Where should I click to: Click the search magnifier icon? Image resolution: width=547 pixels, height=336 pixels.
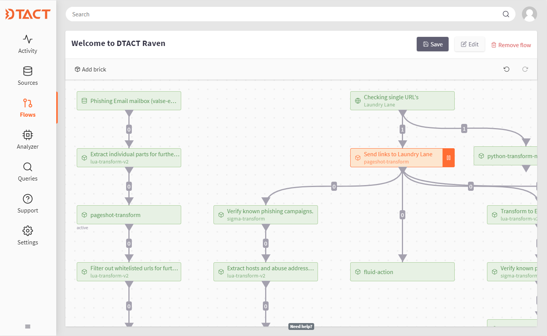pyautogui.click(x=506, y=14)
